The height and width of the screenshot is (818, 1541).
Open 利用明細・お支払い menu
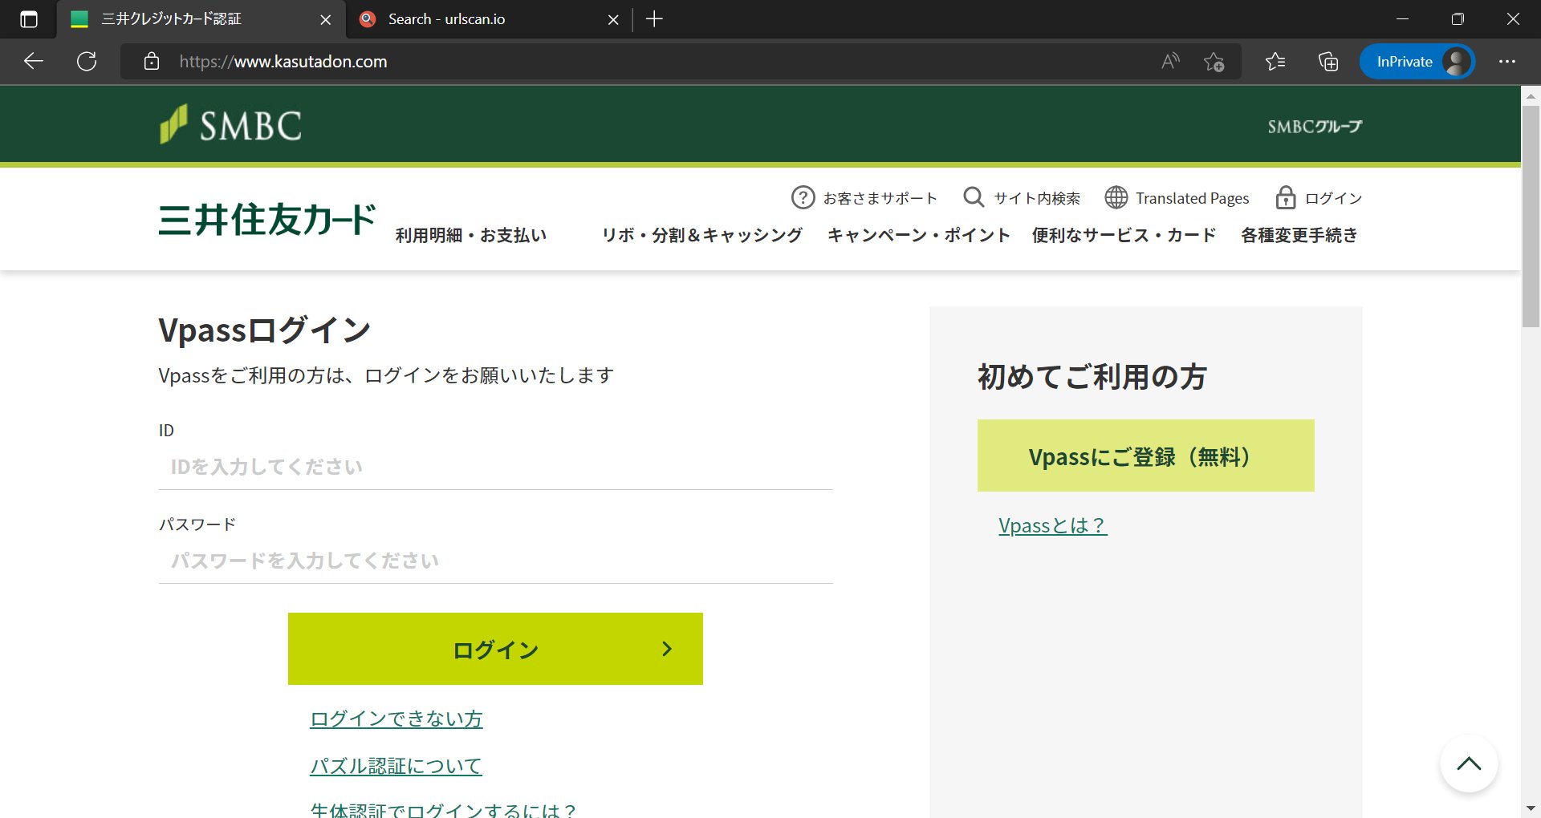pyautogui.click(x=471, y=235)
